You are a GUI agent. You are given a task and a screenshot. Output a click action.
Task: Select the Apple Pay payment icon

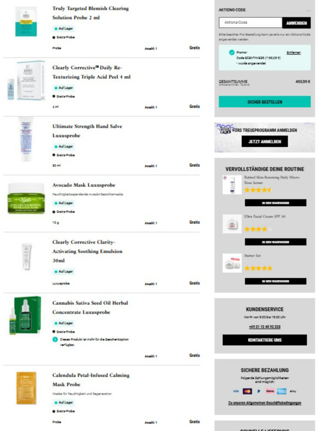tap(293, 391)
